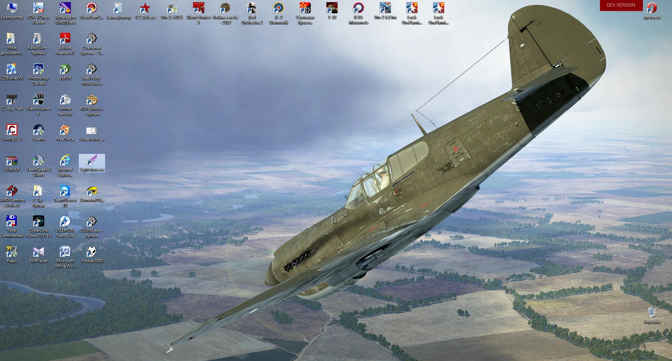
Task: Launch DAEMON Tools Lite icon
Action: click(65, 226)
